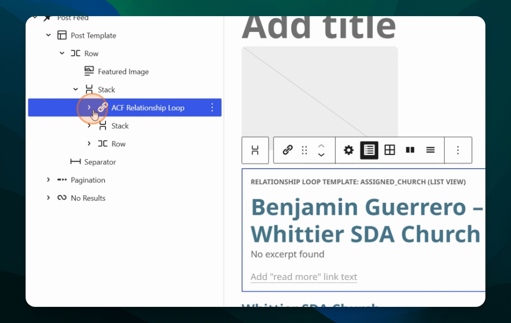Viewport: 511px width, 323px height.
Task: Click the Add title heading field
Action: 319,27
